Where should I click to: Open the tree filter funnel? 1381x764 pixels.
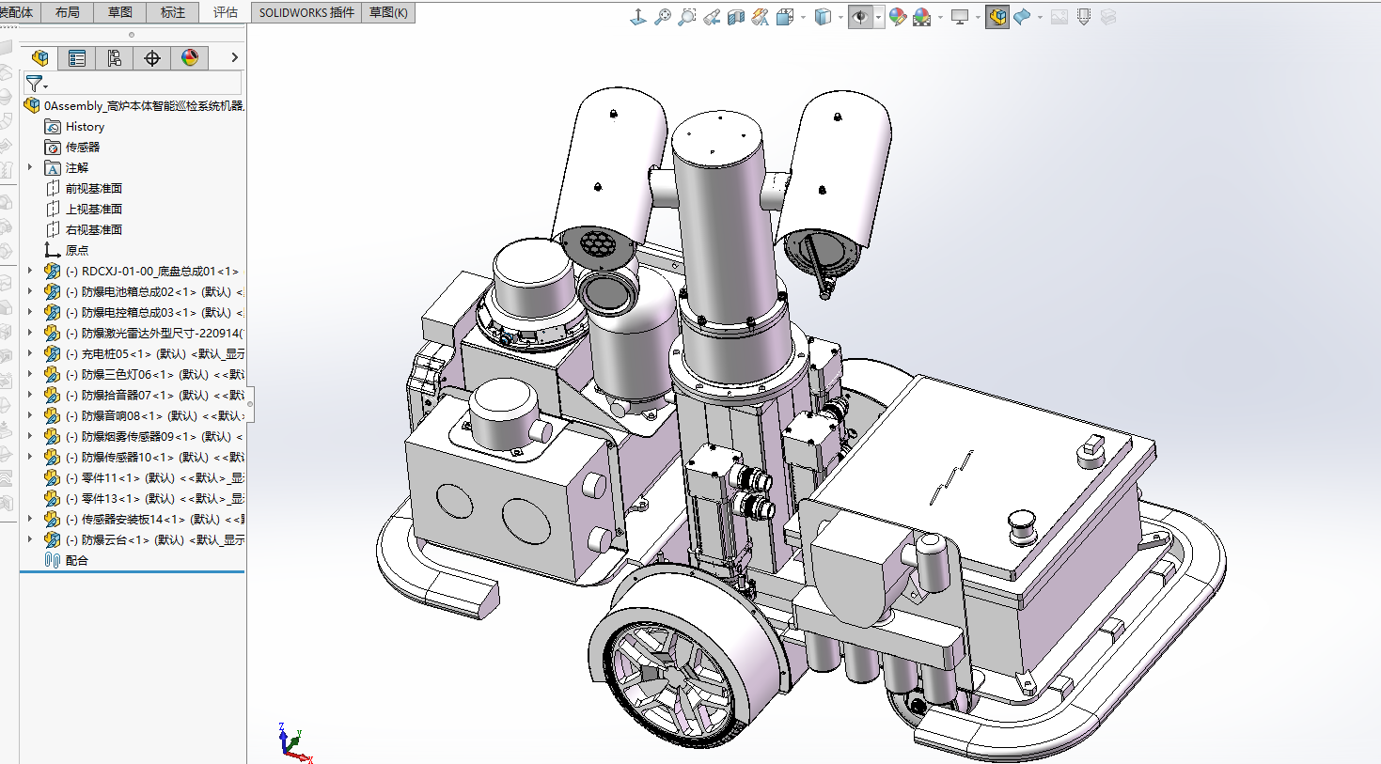point(35,84)
